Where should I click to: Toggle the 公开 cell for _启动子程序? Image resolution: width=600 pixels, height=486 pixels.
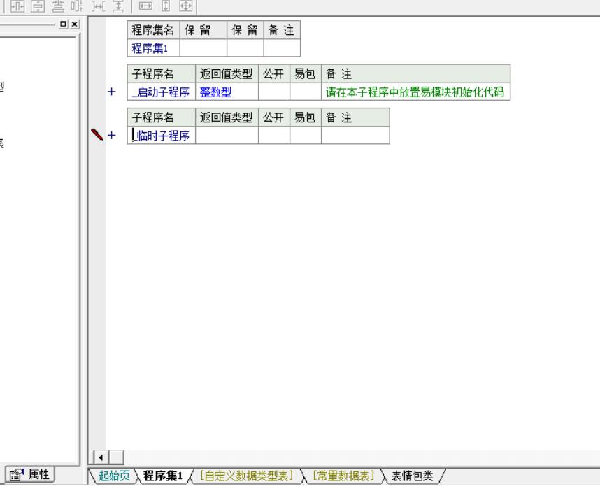[x=274, y=92]
